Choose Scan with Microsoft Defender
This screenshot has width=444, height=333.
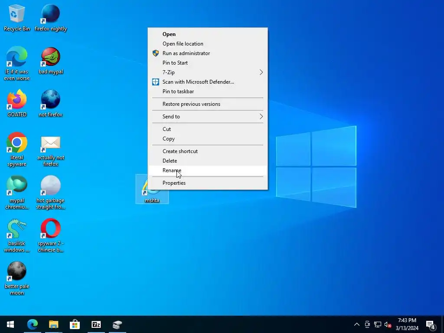pyautogui.click(x=208, y=82)
